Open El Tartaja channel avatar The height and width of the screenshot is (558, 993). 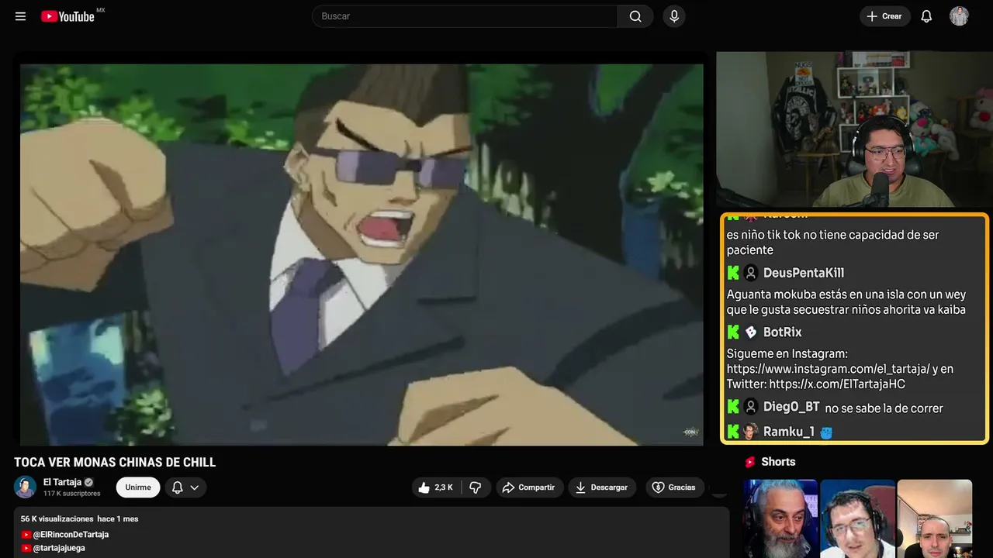[x=25, y=487]
